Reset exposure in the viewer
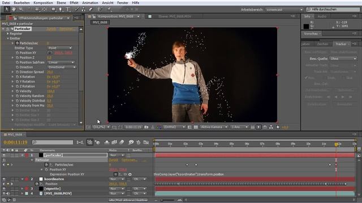Screen dimensions: 362x203 coord(278,127)
